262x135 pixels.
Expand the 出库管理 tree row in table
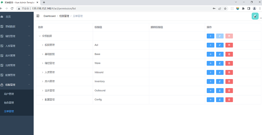pyautogui.click(x=43, y=91)
